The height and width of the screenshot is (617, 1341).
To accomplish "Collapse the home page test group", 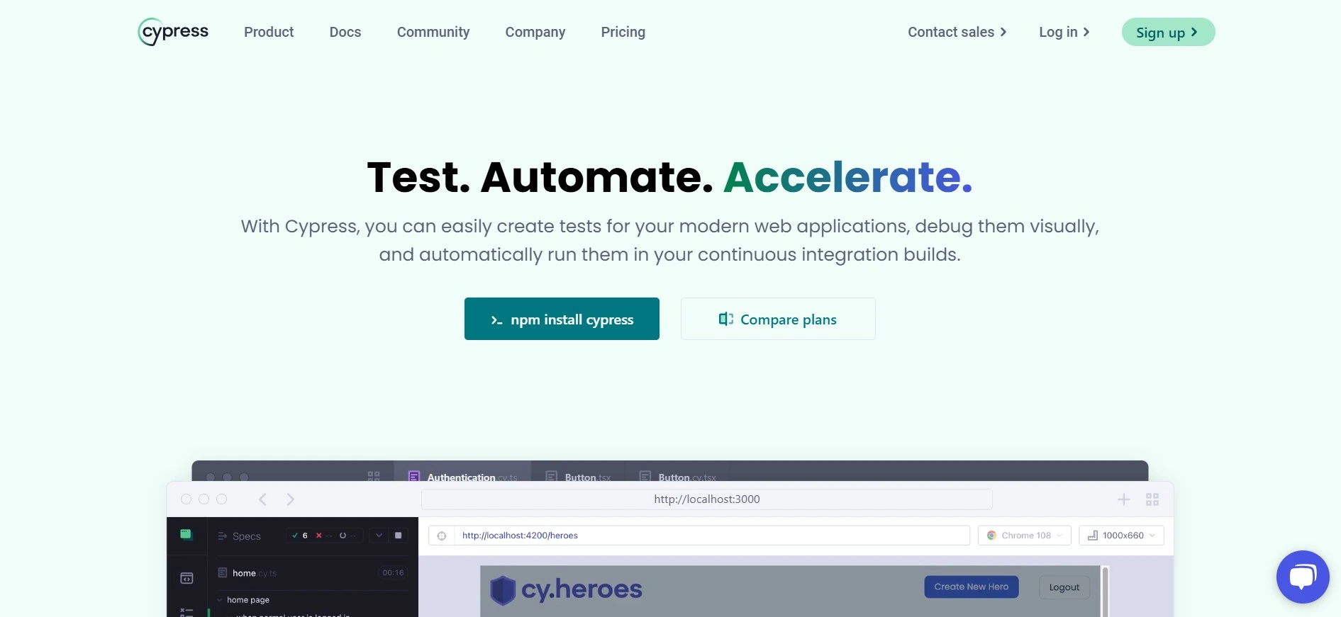I will [x=221, y=600].
